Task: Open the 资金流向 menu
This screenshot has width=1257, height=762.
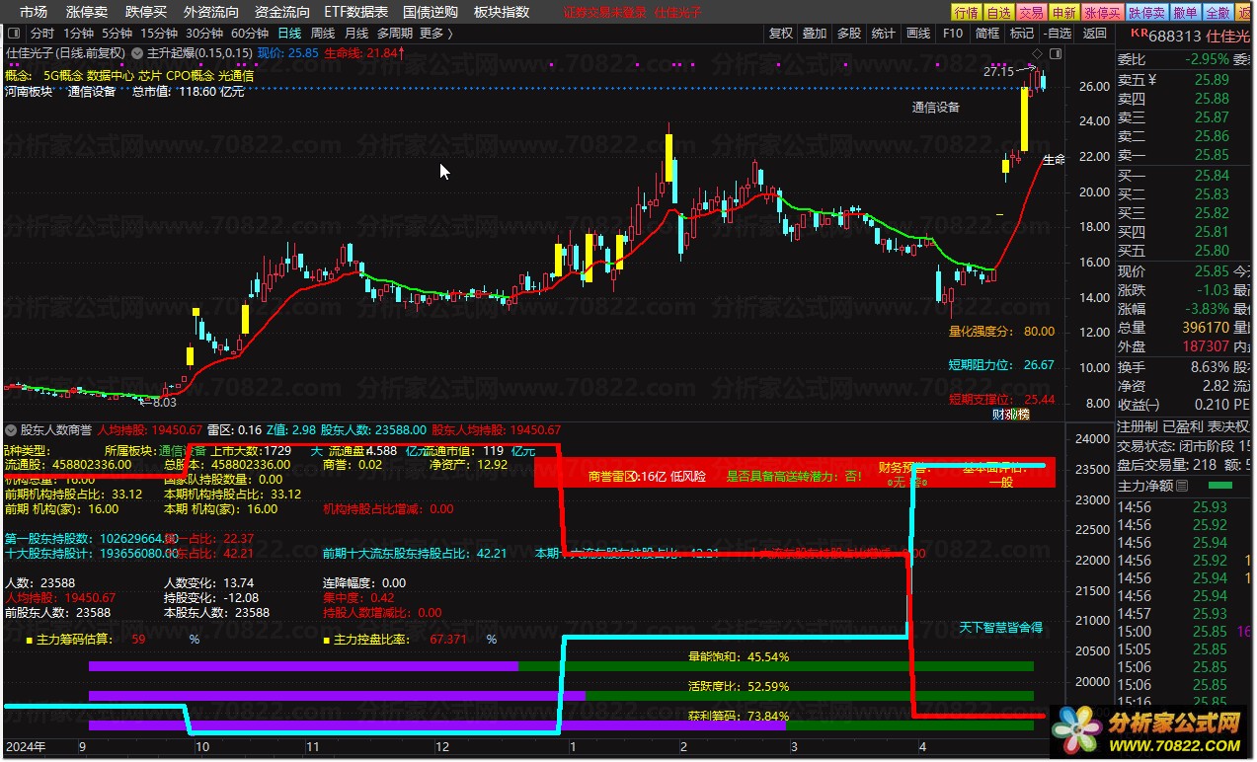Action: (x=282, y=12)
